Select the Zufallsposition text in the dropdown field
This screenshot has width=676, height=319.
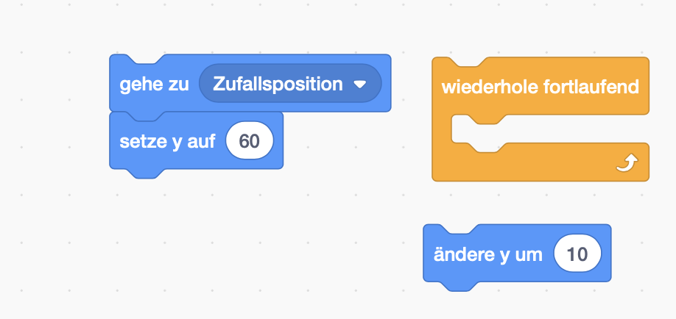(278, 84)
